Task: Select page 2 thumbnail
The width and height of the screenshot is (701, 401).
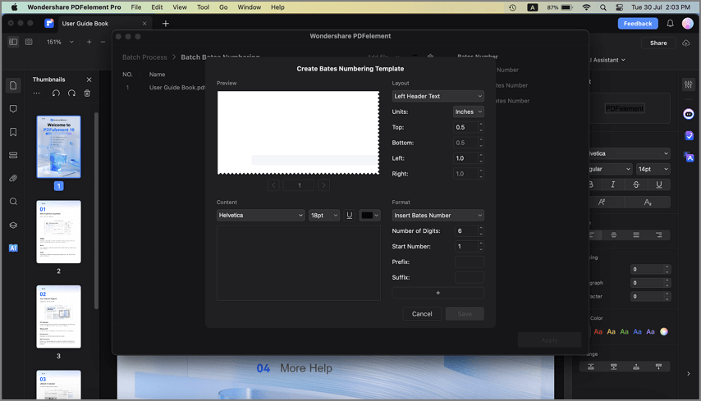Action: point(58,232)
